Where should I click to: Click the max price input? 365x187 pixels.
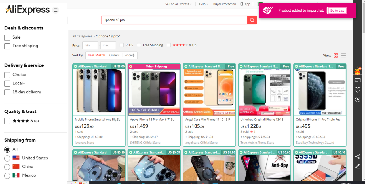[x=108, y=45]
